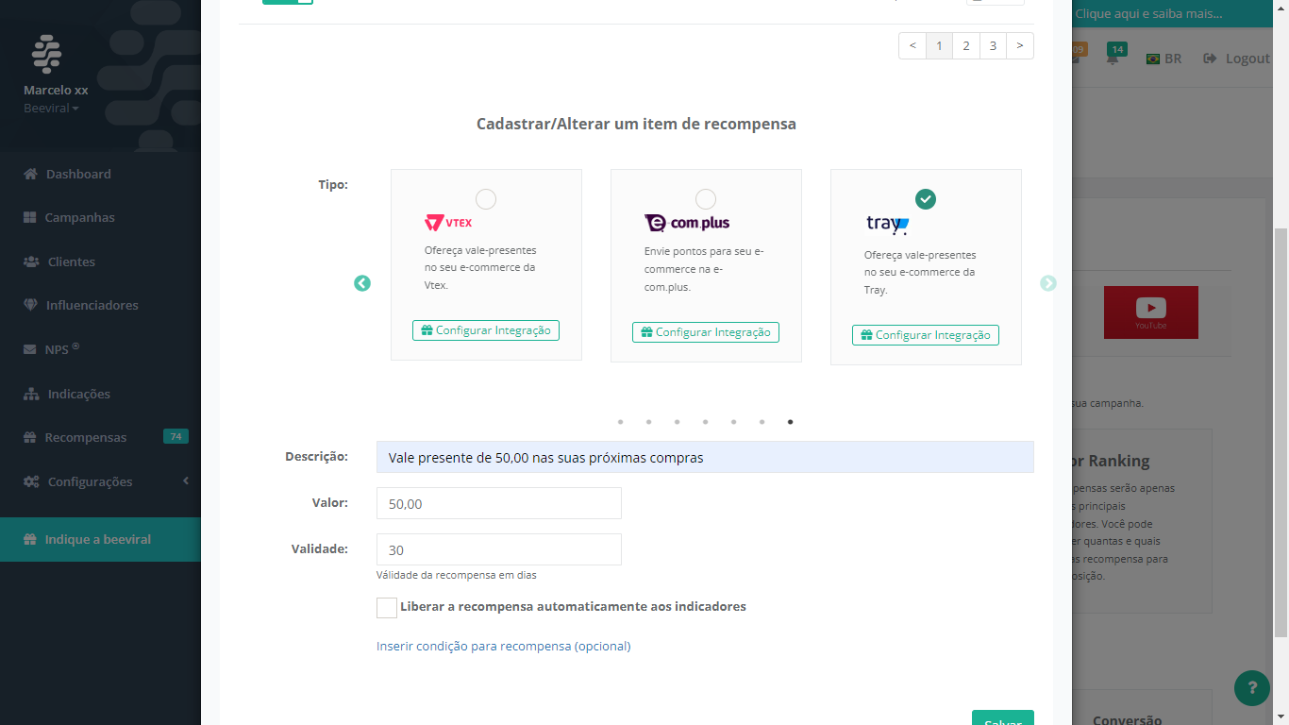Go to pagination page 3

[993, 45]
